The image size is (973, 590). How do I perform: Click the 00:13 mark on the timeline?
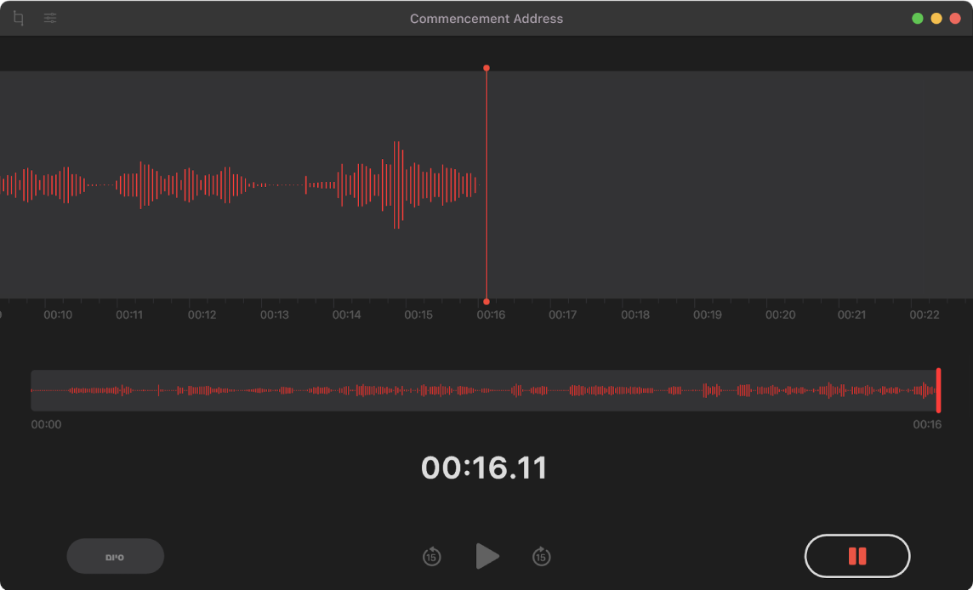(274, 315)
